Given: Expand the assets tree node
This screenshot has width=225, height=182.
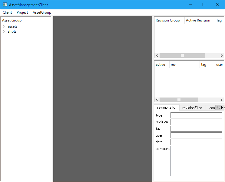Looking at the screenshot, I should coord(4,26).
